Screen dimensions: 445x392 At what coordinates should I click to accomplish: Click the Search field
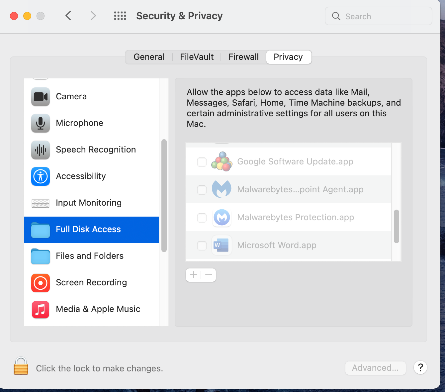point(379,16)
